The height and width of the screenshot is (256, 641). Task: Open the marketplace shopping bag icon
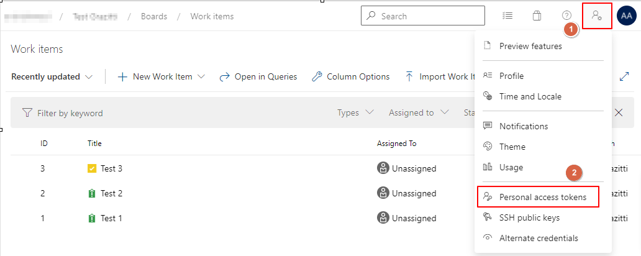point(537,16)
